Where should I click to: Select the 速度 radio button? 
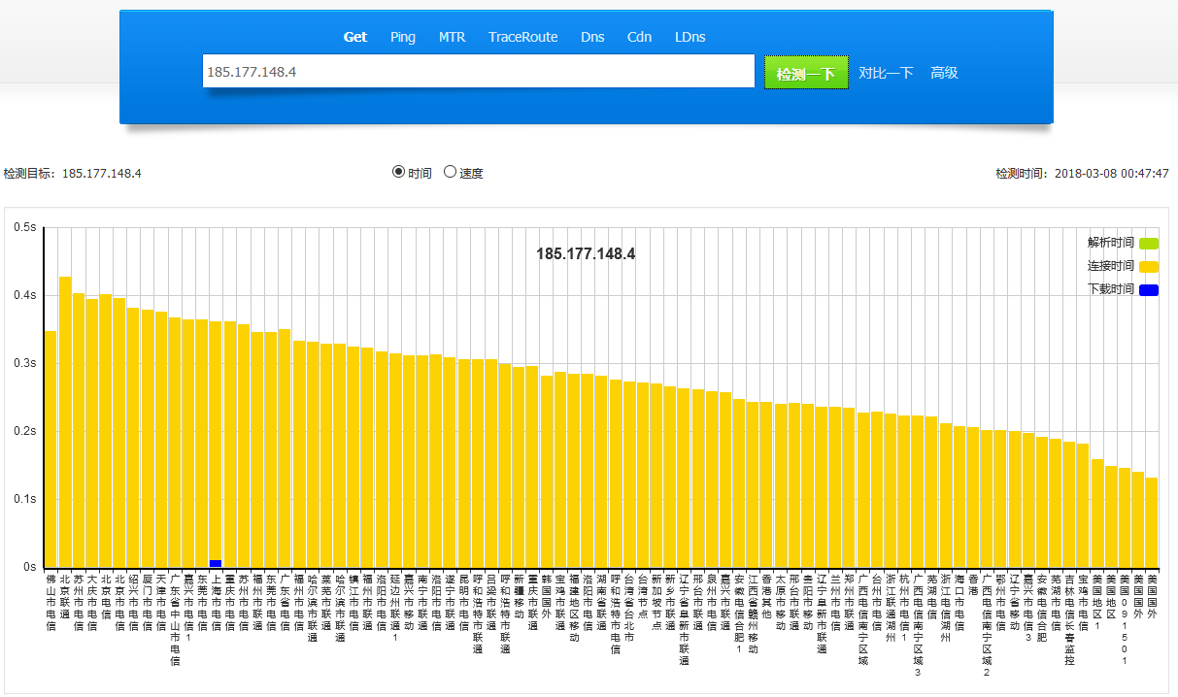(x=450, y=172)
